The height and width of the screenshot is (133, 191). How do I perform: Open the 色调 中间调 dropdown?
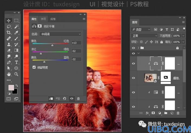pyautogui.click(x=60, y=34)
